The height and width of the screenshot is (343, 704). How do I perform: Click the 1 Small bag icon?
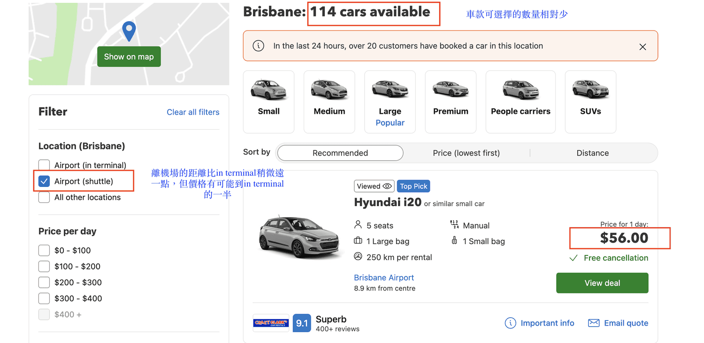pyautogui.click(x=454, y=241)
